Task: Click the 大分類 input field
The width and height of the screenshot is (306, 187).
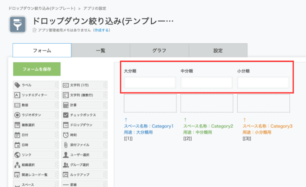Action: [x=150, y=82]
